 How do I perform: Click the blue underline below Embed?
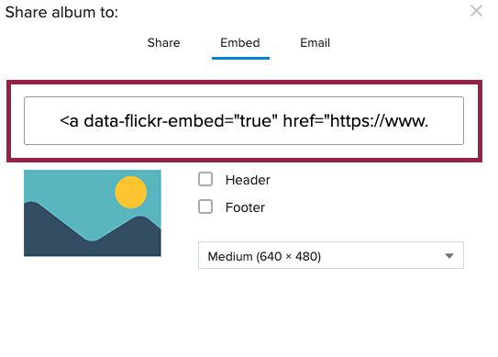240,58
